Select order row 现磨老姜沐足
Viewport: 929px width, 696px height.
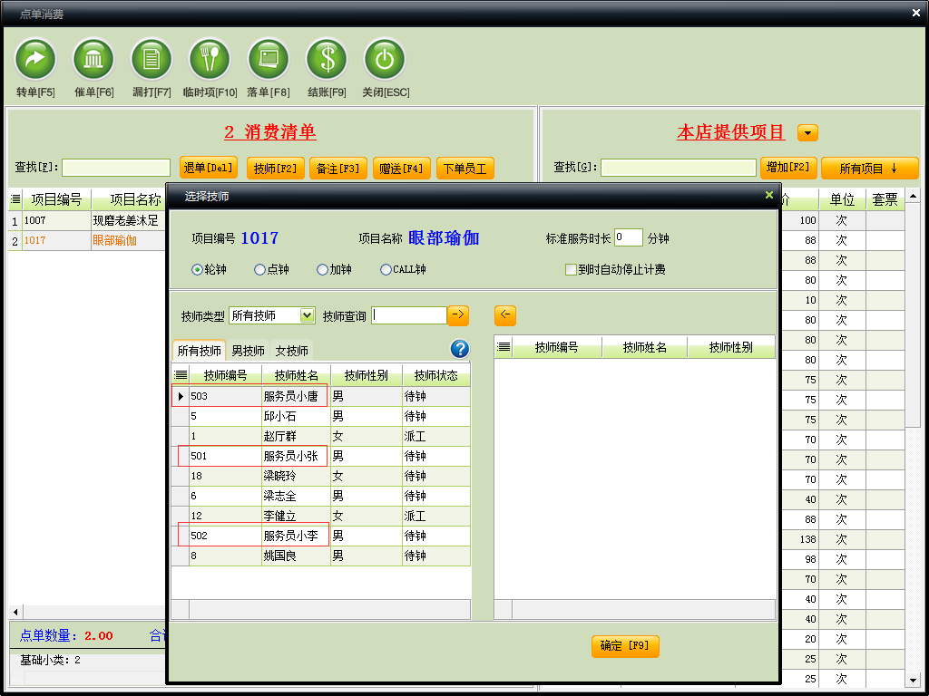[87, 221]
